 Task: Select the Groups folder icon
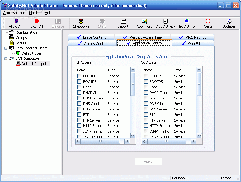point(12,38)
